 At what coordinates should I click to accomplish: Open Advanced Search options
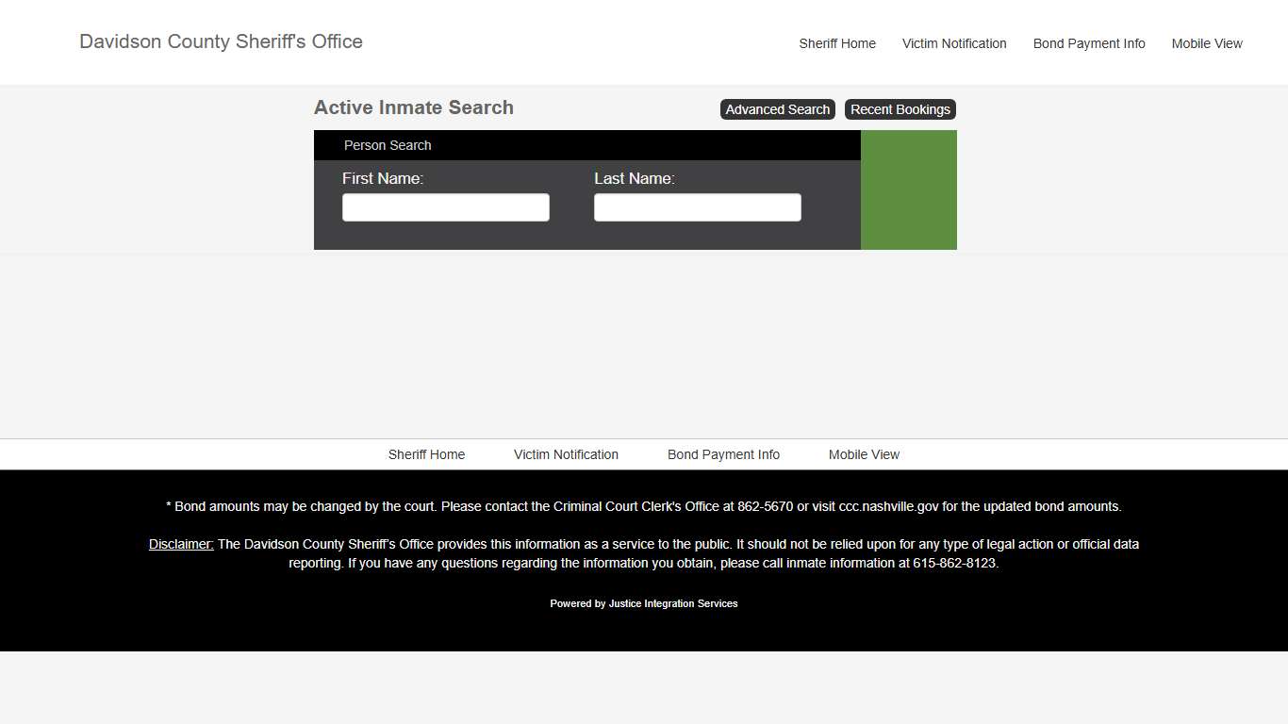(777, 109)
